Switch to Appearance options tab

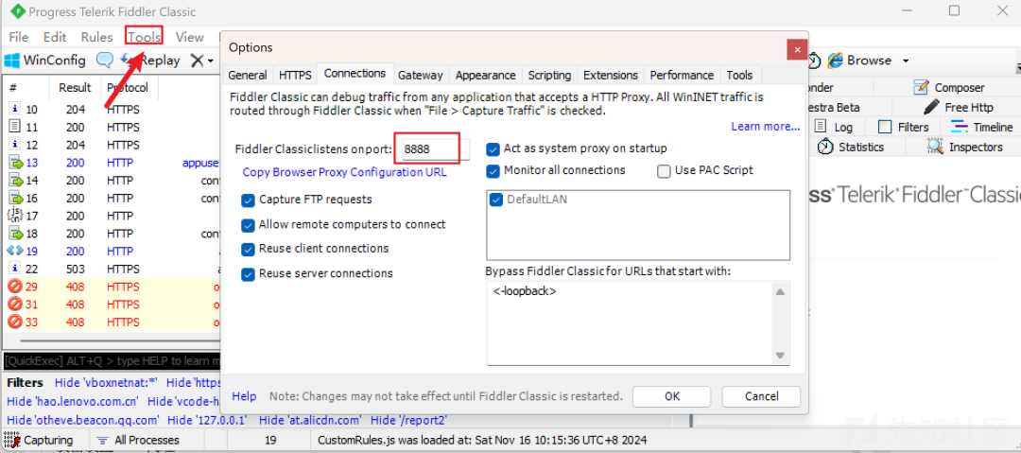coord(486,75)
